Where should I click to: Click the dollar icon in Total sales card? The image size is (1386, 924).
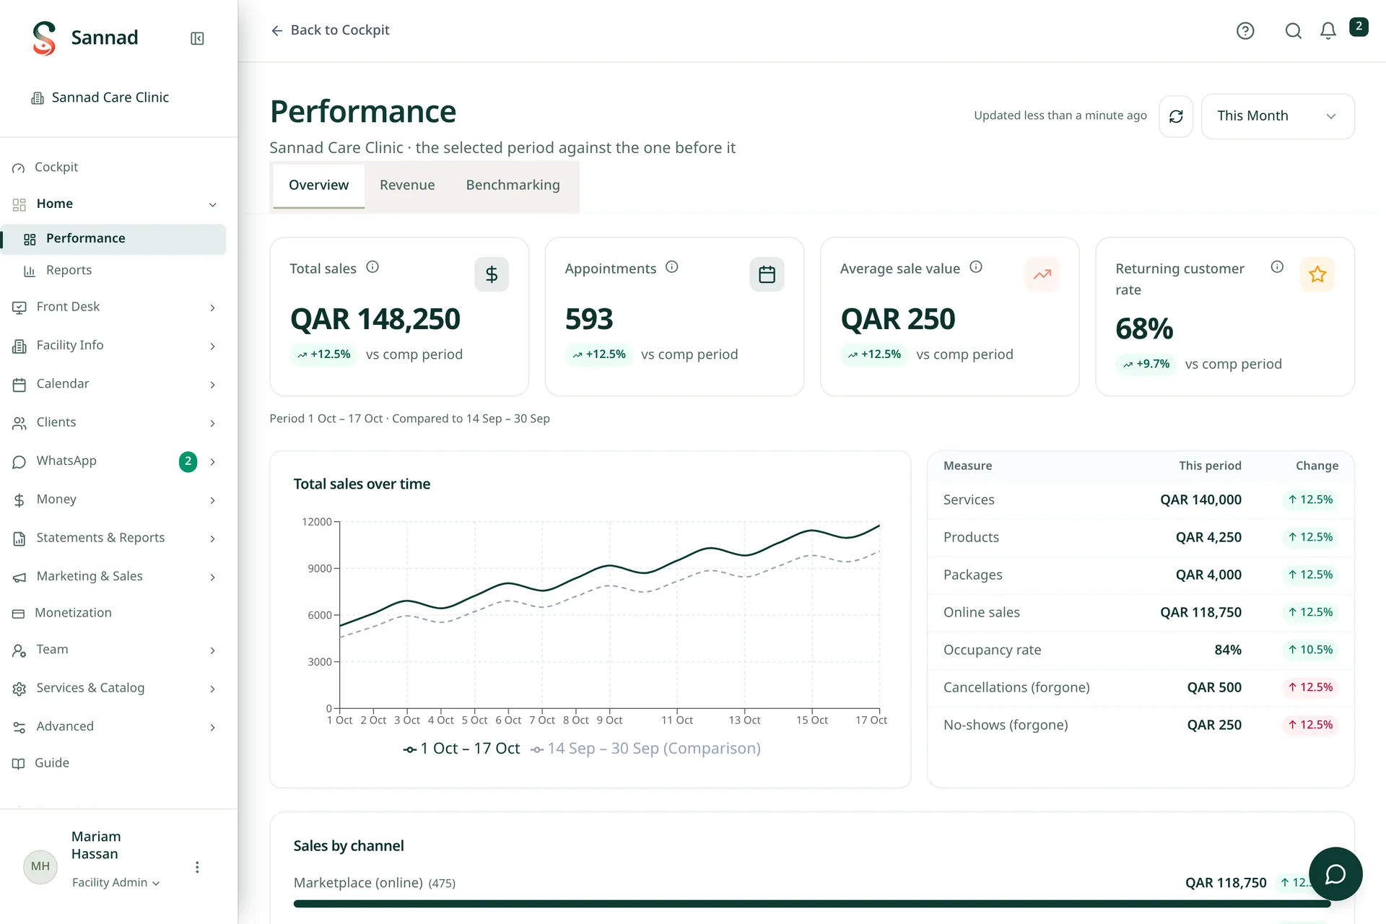click(492, 274)
